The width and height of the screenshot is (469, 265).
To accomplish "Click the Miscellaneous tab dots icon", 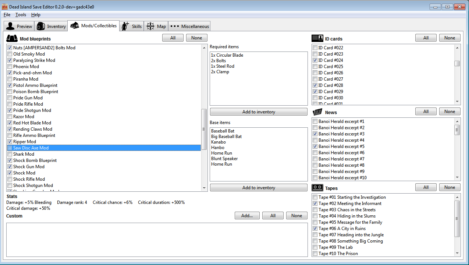I will click(175, 26).
